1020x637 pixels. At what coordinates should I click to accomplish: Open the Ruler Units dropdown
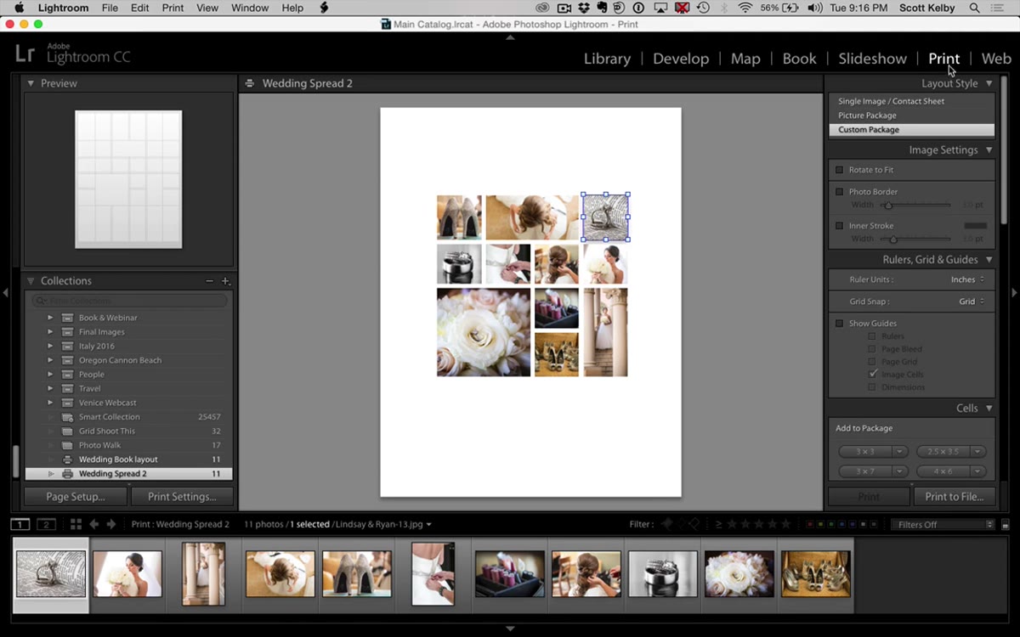(967, 279)
